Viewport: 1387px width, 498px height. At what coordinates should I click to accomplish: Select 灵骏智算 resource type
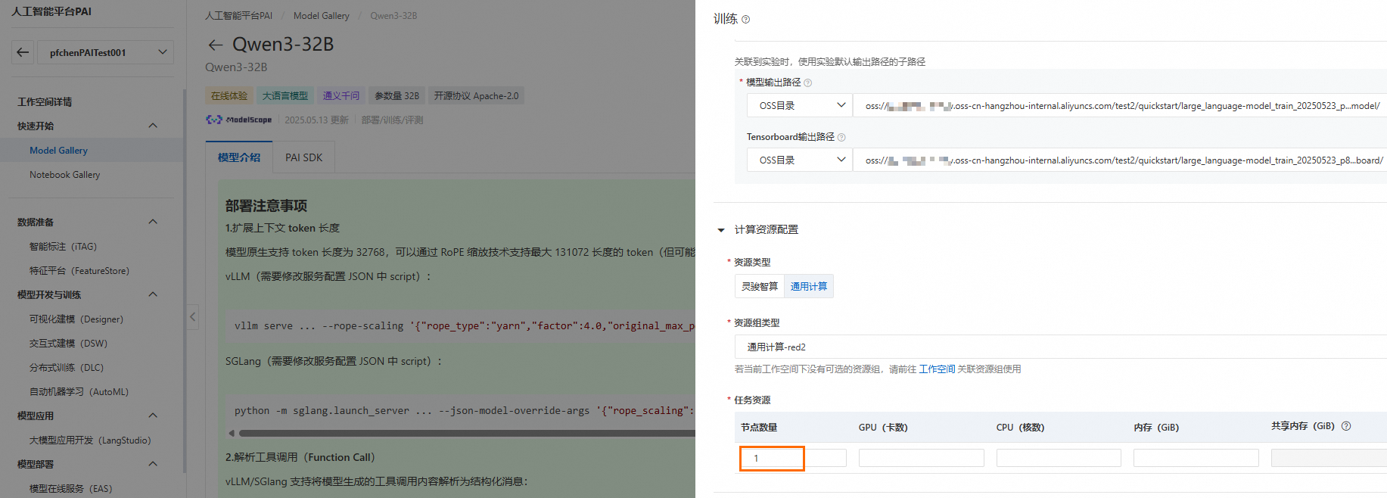coord(759,286)
